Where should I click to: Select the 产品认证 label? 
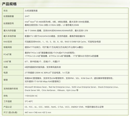[8, 107]
